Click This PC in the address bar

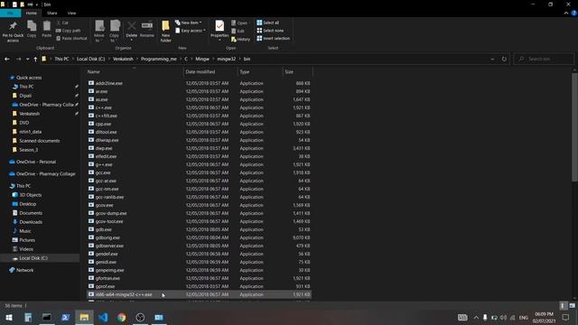pyautogui.click(x=61, y=59)
